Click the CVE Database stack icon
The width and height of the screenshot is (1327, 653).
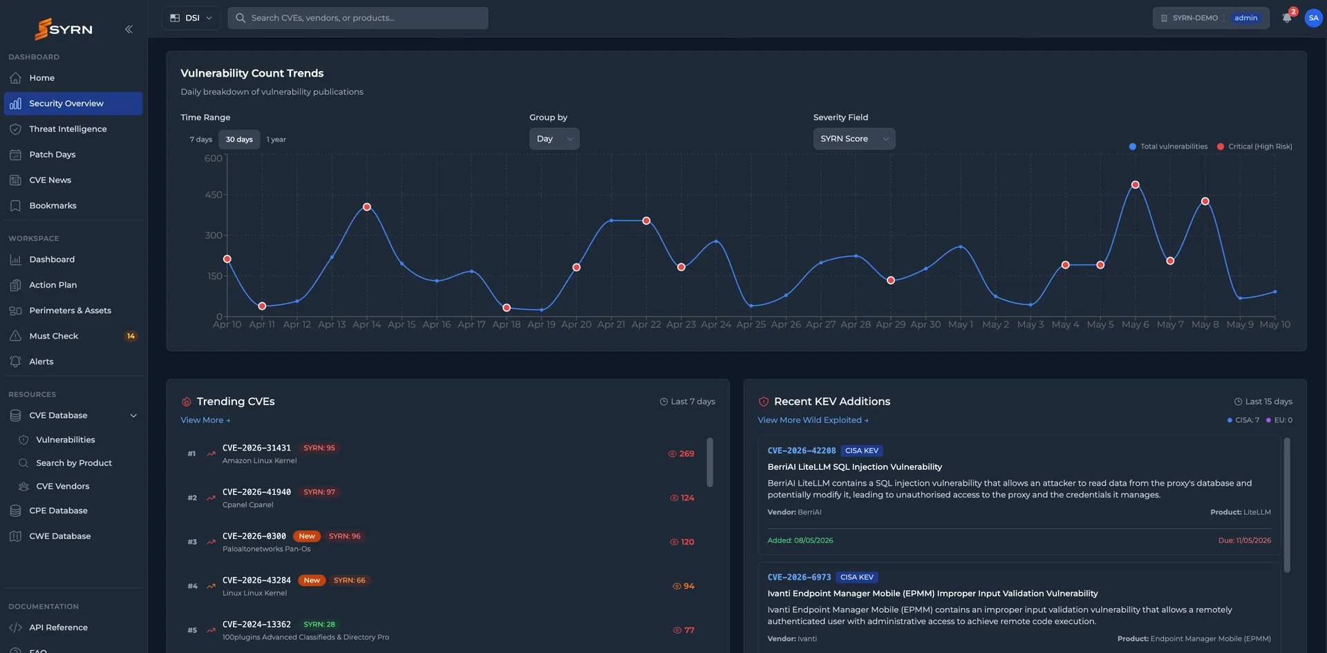click(x=15, y=416)
